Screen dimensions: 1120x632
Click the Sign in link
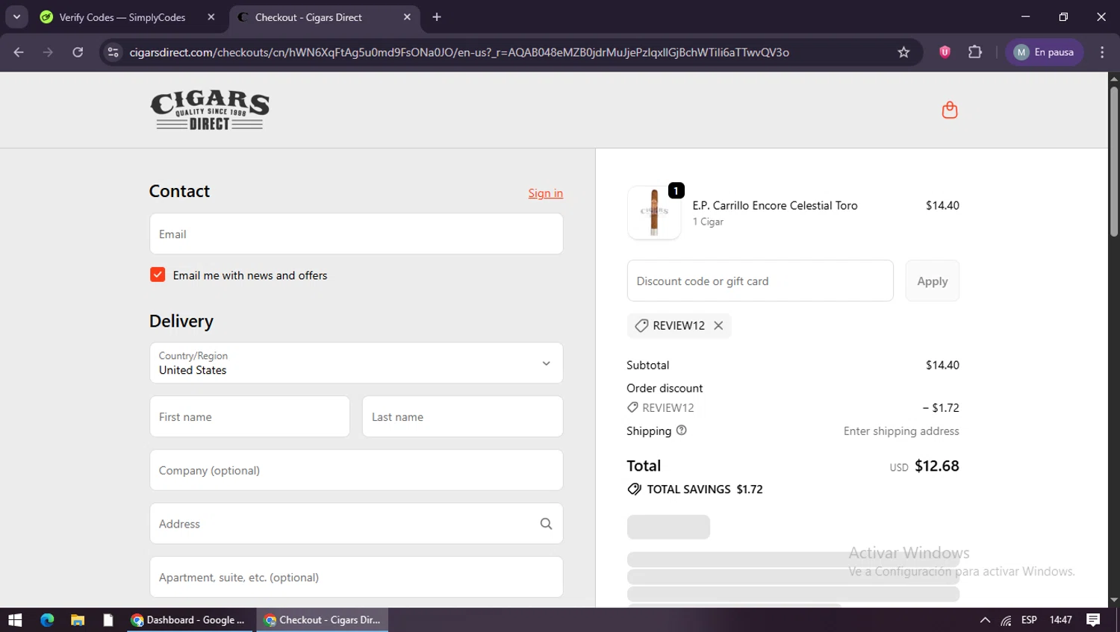[546, 193]
